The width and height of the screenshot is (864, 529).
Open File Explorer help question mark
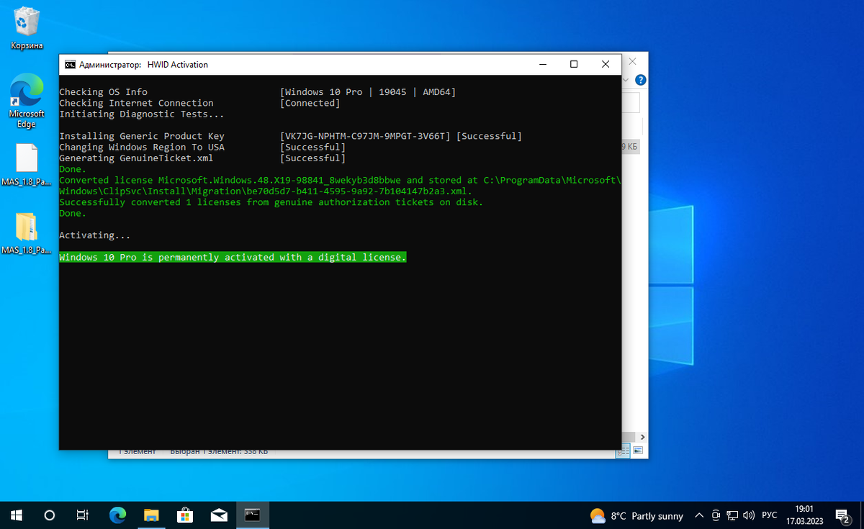pos(640,80)
